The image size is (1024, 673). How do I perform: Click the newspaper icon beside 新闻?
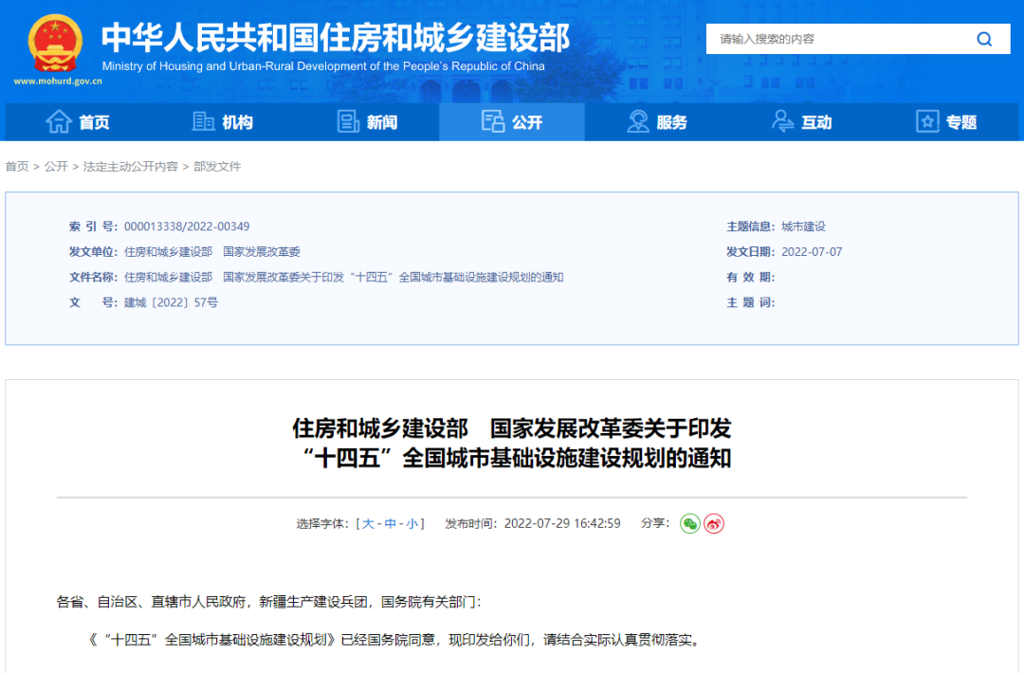[348, 122]
